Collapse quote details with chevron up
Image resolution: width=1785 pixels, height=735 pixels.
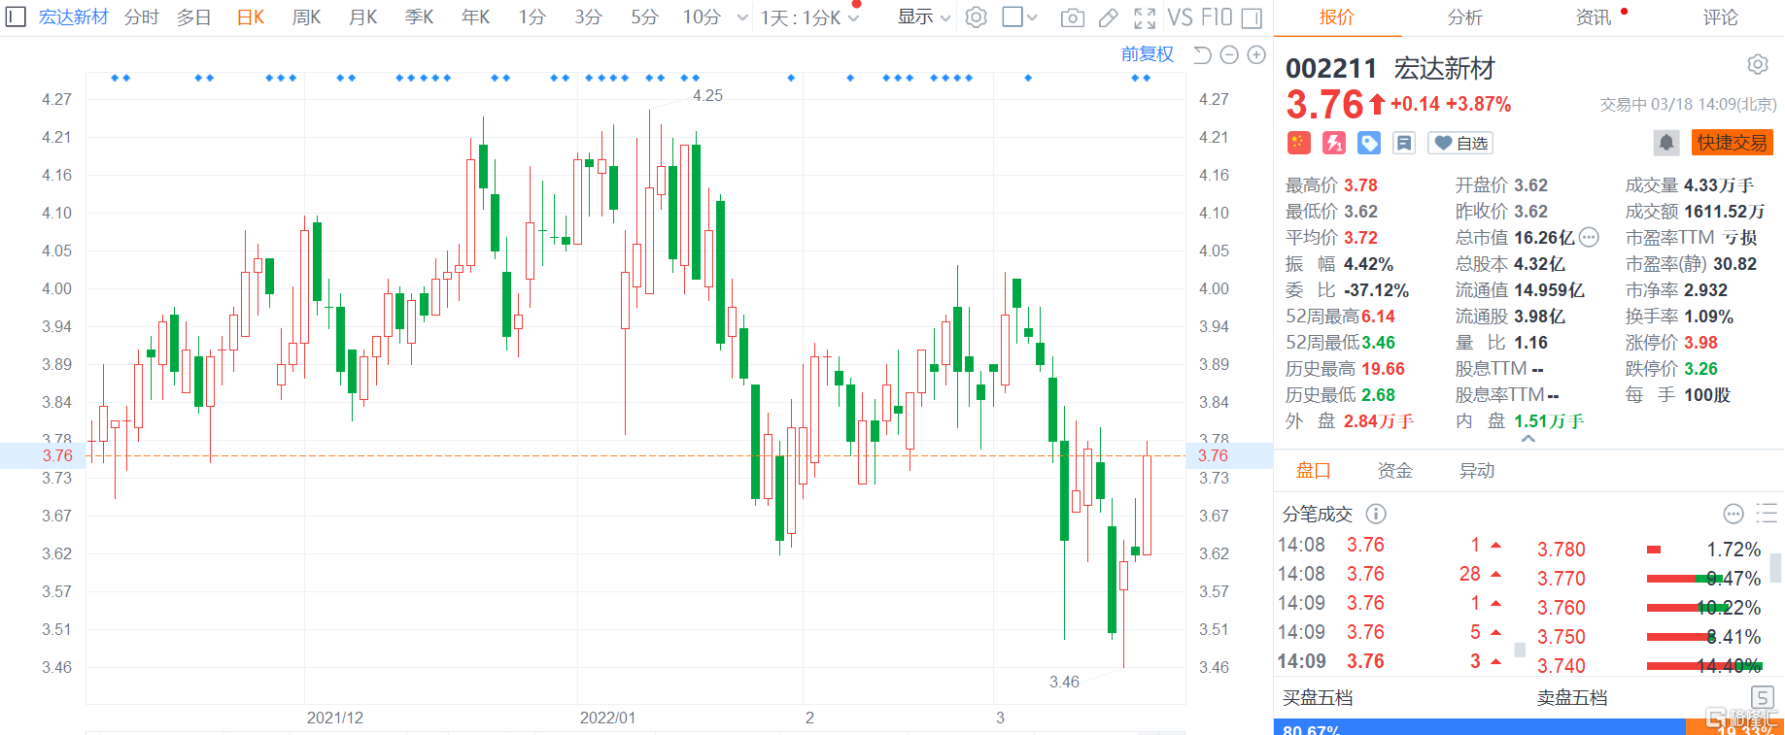1528,439
